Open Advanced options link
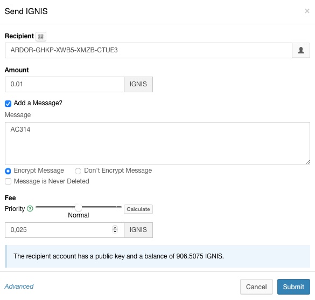The height and width of the screenshot is (300, 315). tap(19, 287)
